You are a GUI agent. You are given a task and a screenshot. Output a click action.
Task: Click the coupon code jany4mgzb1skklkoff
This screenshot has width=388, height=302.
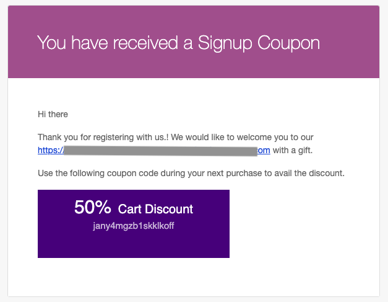[134, 226]
